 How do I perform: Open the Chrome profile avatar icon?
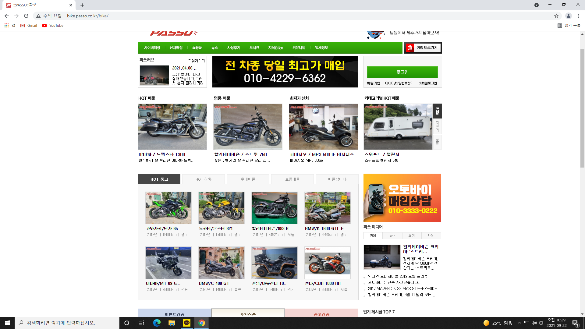pyautogui.click(x=569, y=16)
